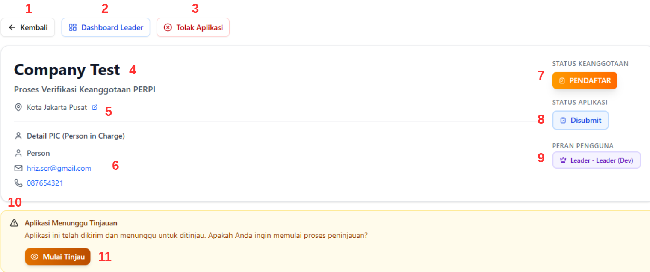The height and width of the screenshot is (272, 650).
Task: Select the Disubmit status badge
Action: pos(580,120)
